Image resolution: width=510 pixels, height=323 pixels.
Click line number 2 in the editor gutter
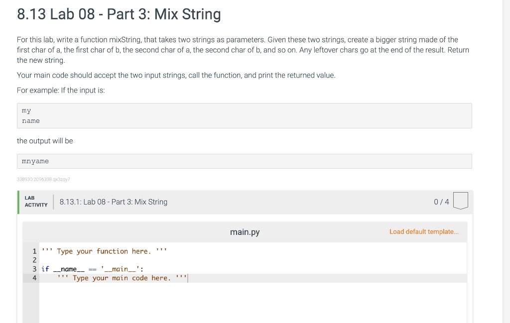tap(34, 260)
